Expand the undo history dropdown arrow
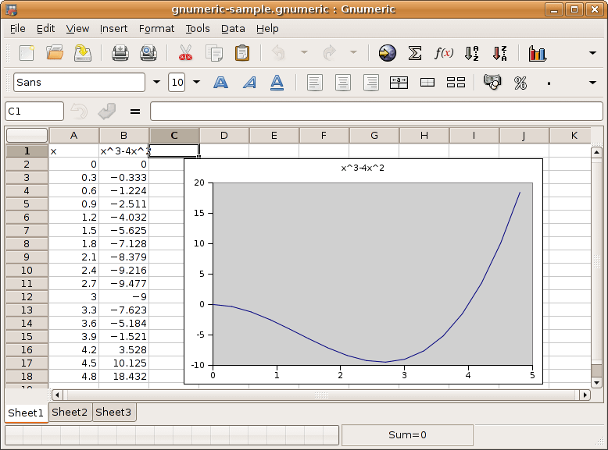 (304, 53)
